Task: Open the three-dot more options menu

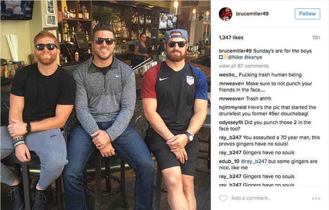Action: [x=316, y=198]
